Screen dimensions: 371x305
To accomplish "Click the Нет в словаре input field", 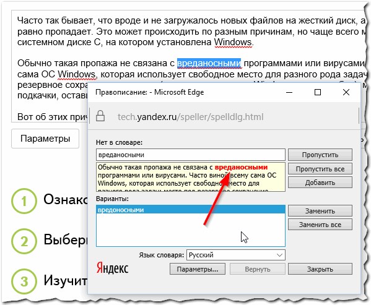I will [x=191, y=155].
